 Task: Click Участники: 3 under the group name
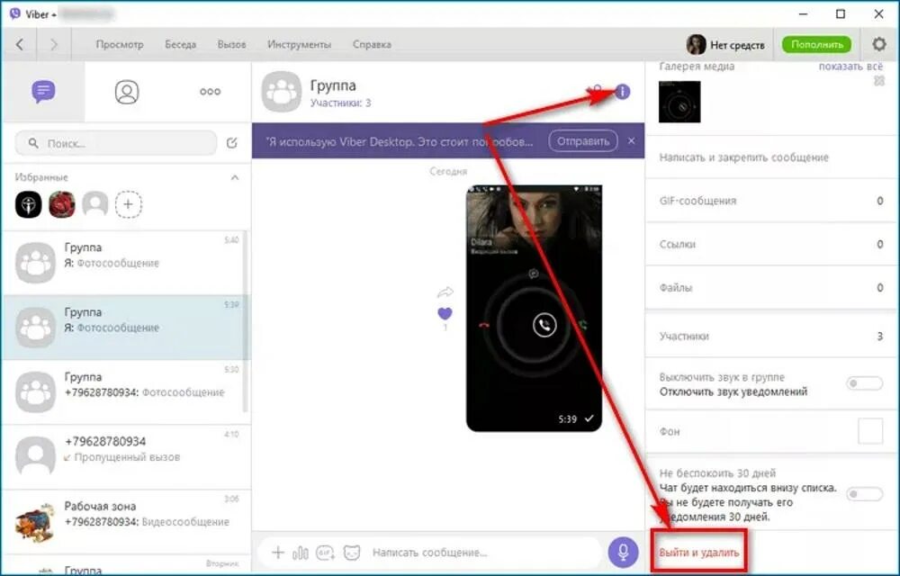[340, 103]
